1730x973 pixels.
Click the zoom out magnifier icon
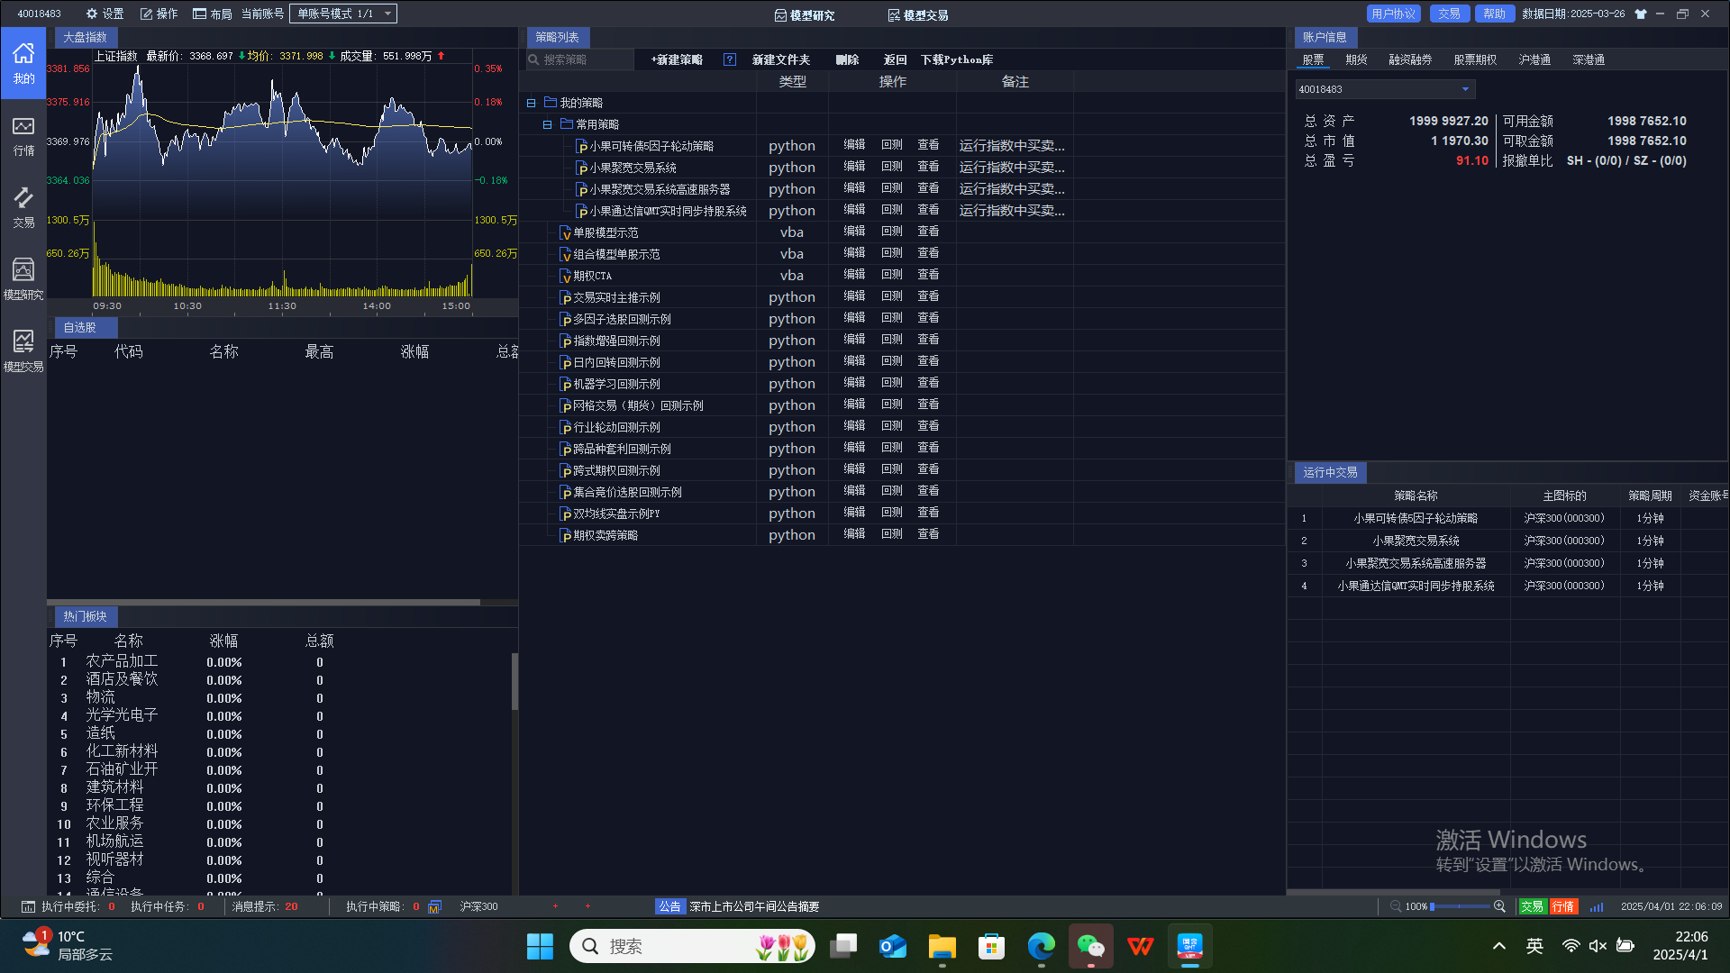[x=1396, y=906]
